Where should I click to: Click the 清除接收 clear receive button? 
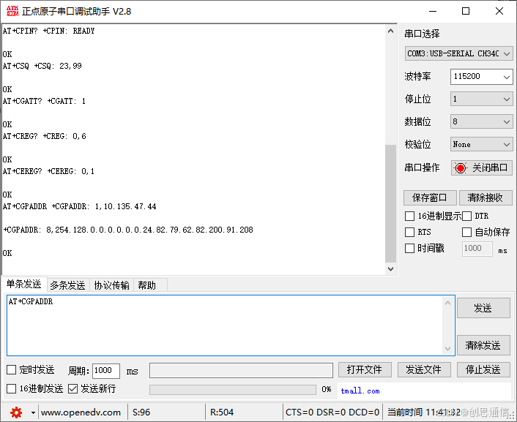(x=485, y=197)
